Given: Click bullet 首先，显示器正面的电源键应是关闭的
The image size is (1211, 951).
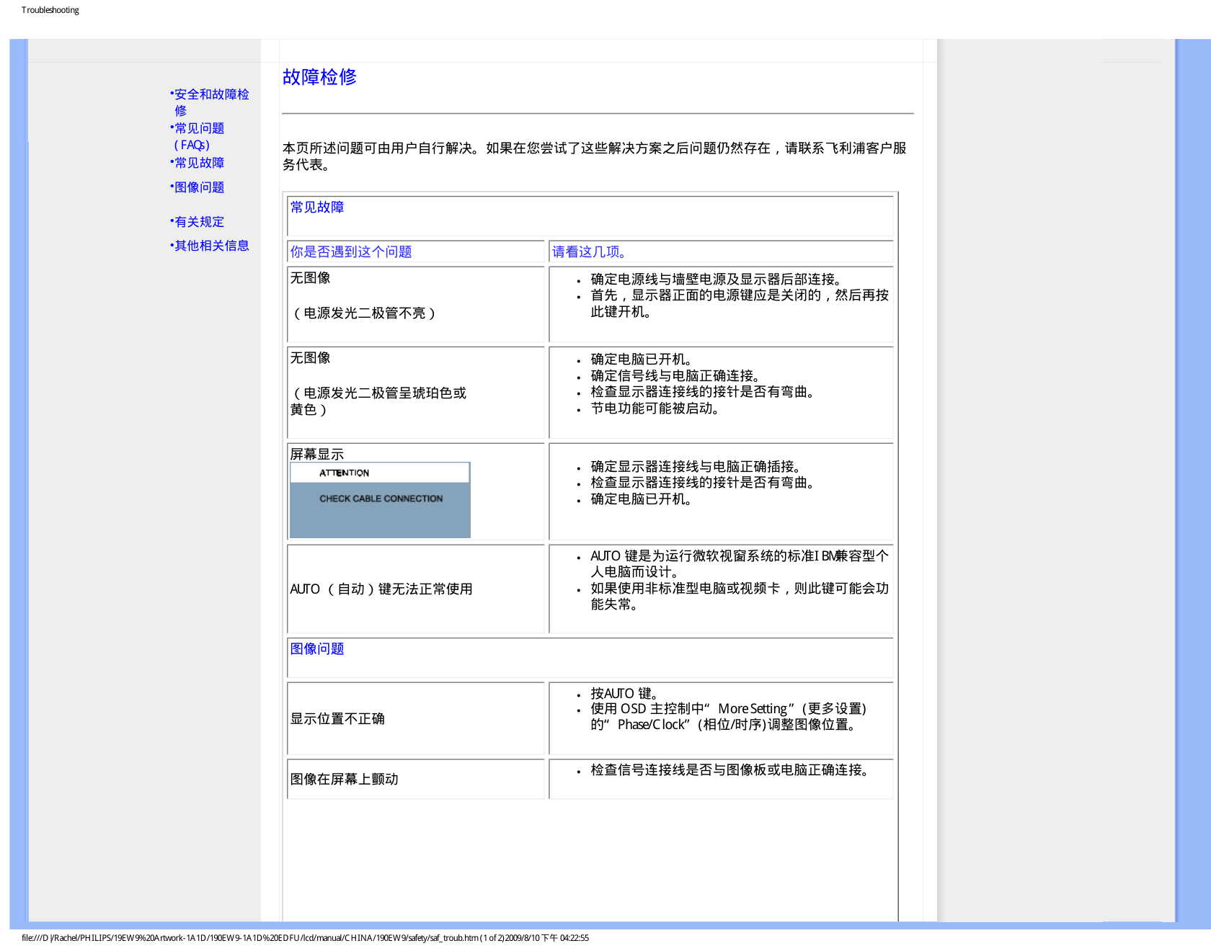Looking at the screenshot, I should pos(740,303).
